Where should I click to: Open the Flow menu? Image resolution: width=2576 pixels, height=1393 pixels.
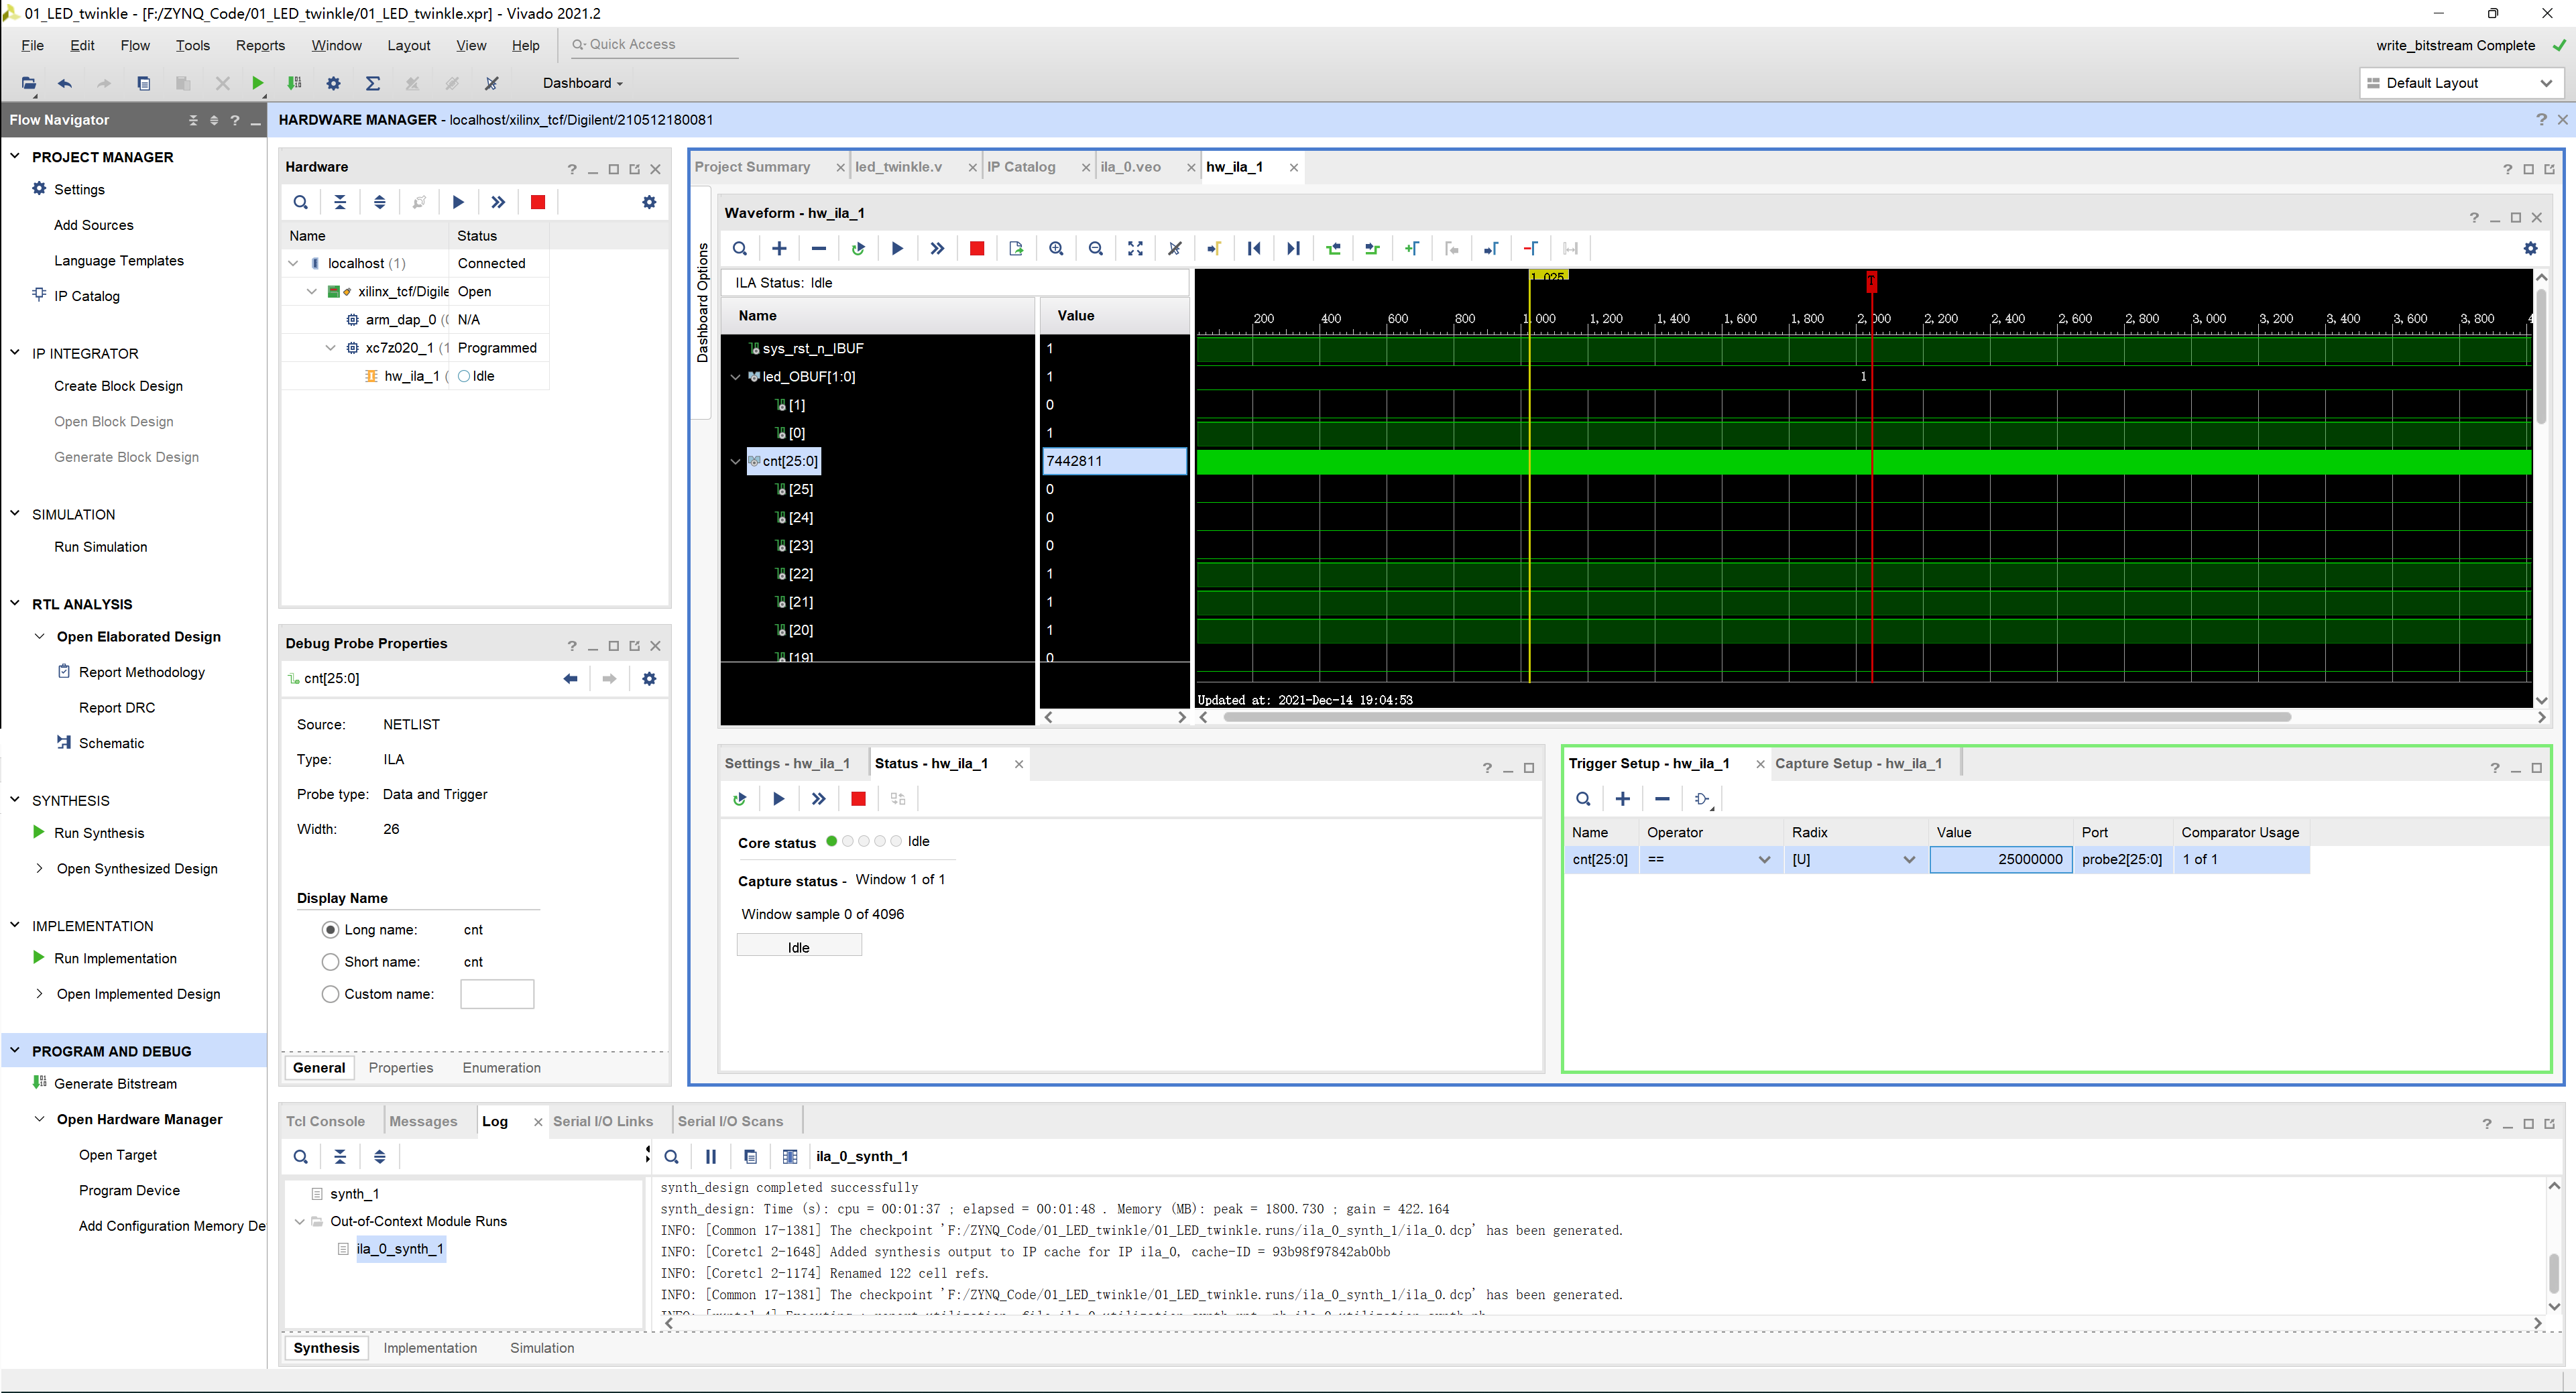tap(134, 45)
